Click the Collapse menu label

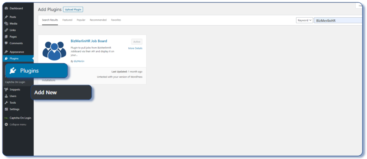tap(18, 125)
